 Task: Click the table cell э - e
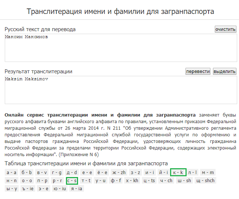[44, 189]
